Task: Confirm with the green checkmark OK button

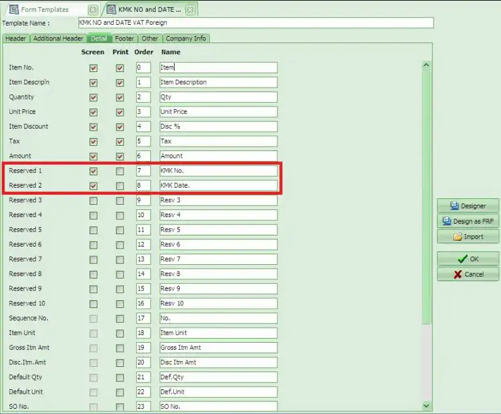Action: tap(468, 259)
